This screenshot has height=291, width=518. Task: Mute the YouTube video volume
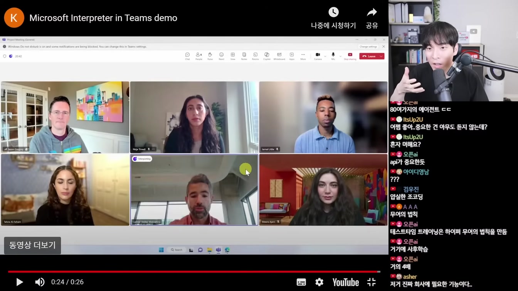pos(40,282)
